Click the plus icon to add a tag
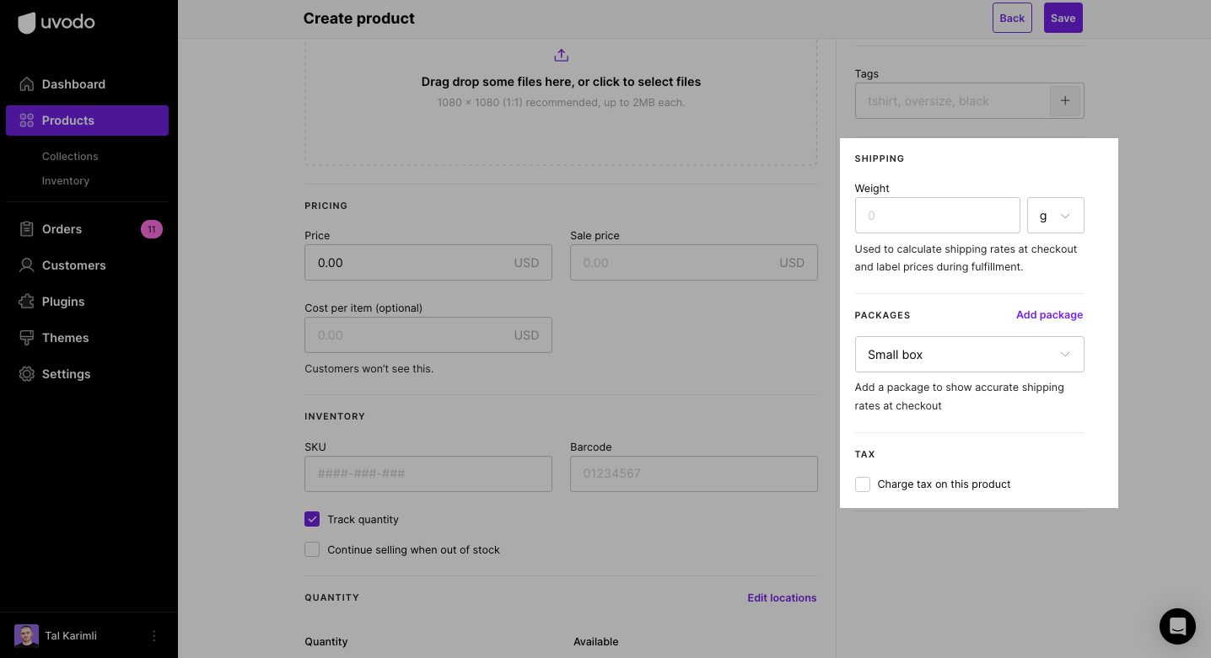 click(x=1065, y=101)
